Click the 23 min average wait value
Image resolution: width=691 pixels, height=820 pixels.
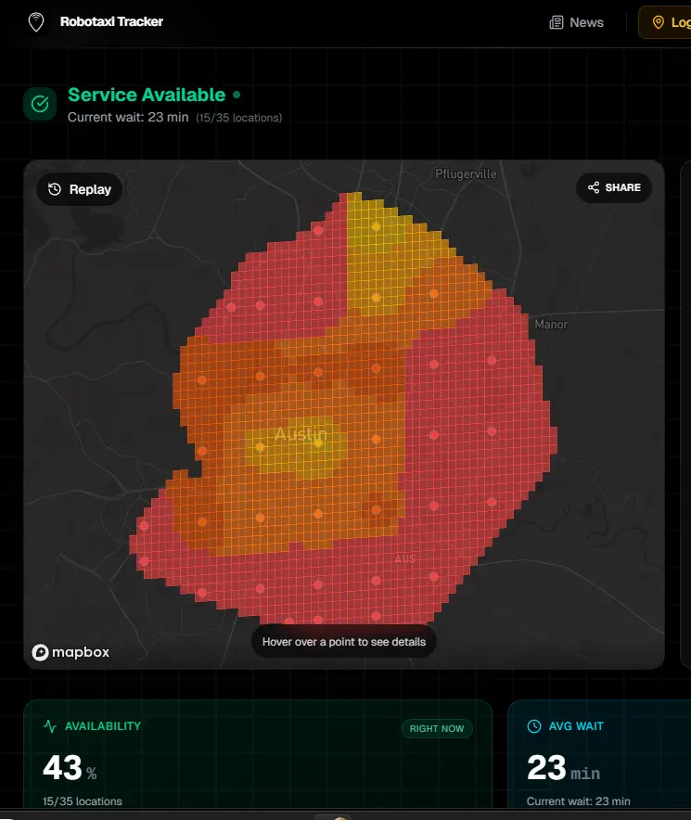[x=563, y=768]
